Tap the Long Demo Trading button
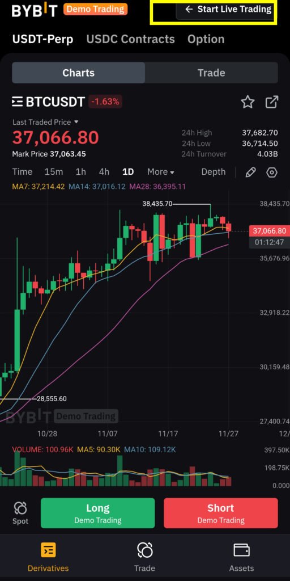The height and width of the screenshot is (581, 290). click(97, 513)
